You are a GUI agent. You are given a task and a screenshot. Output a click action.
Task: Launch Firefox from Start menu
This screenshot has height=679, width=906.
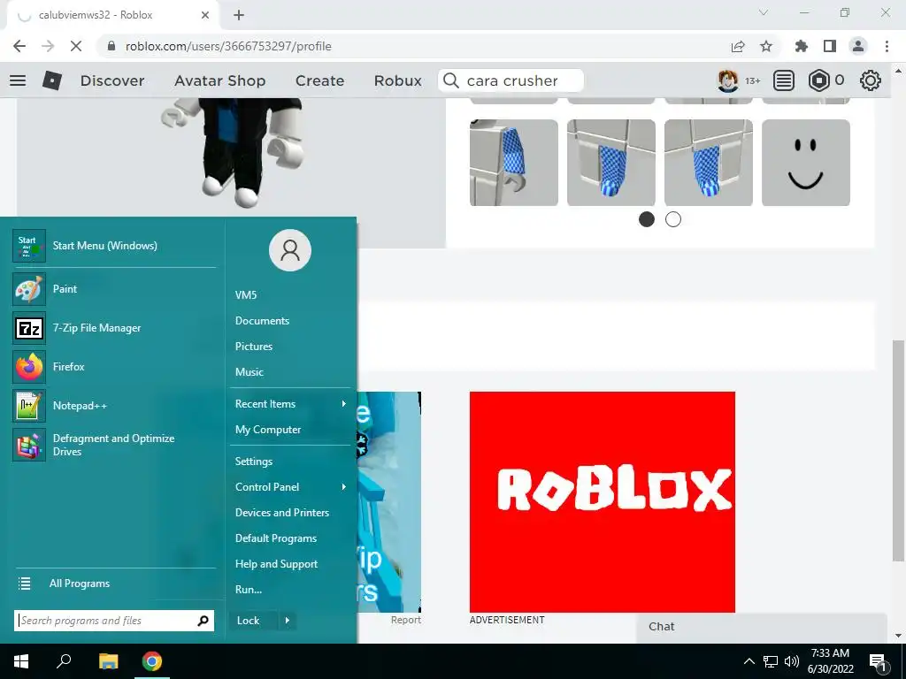click(114, 367)
